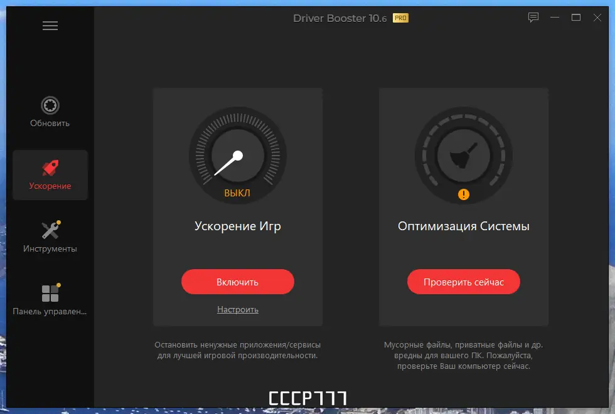
Task: Open the Панель управления grid icon
Action: pos(51,292)
